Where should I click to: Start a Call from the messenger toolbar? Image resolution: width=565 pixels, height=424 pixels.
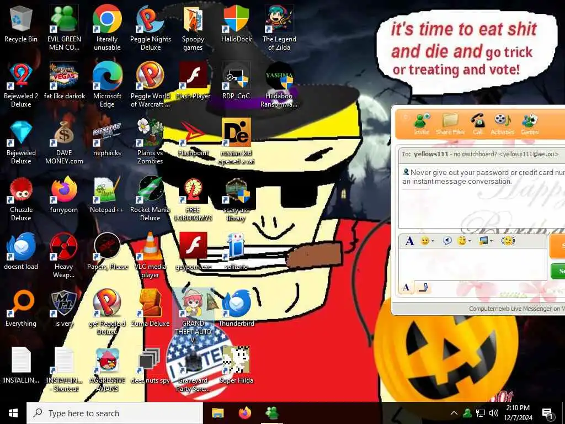click(x=478, y=124)
